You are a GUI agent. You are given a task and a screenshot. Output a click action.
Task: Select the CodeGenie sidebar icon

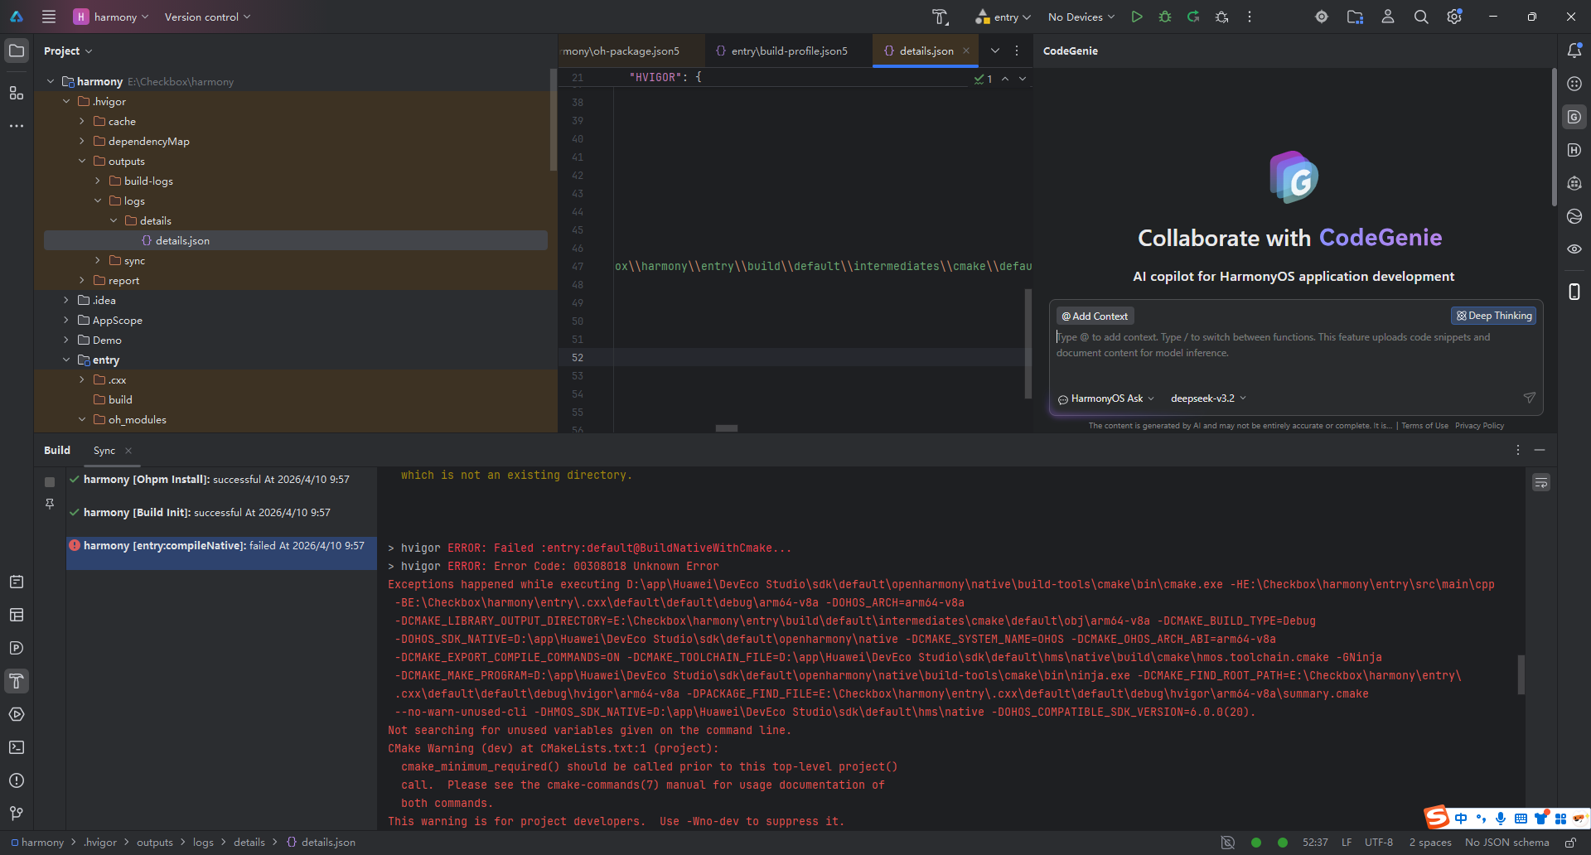coord(1574,117)
